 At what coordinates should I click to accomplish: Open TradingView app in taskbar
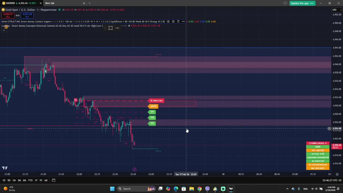point(231,189)
